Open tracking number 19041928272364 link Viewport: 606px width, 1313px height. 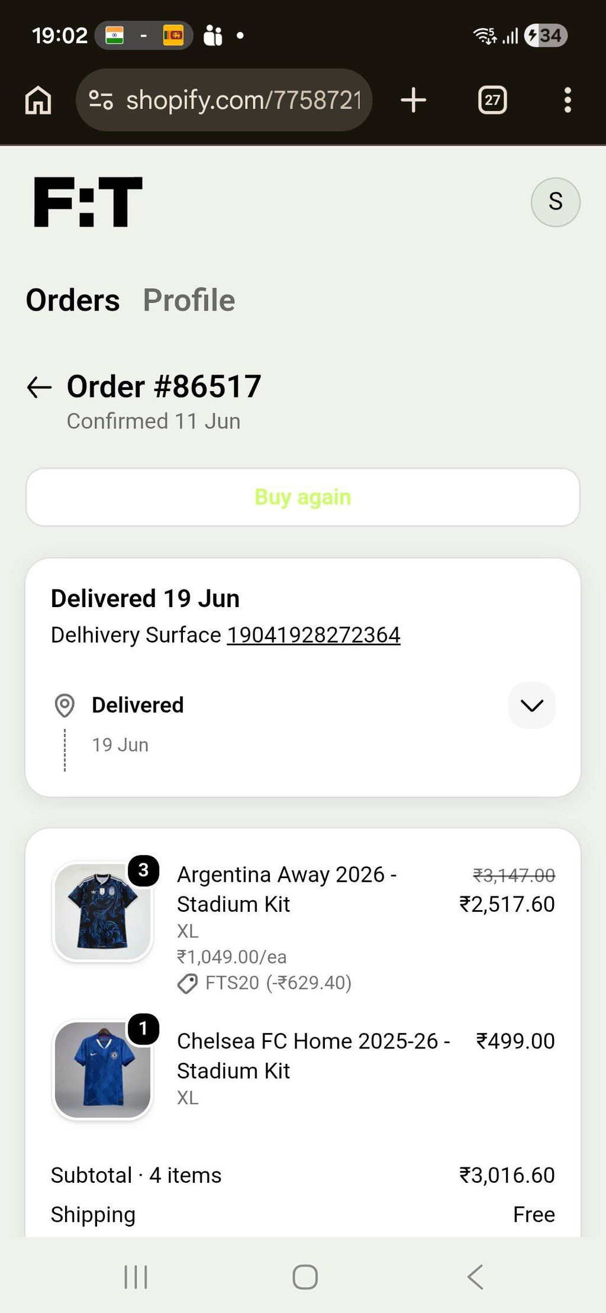click(x=314, y=635)
